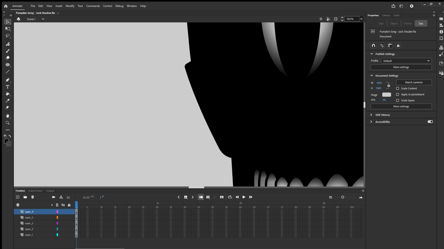Image resolution: width=444 pixels, height=249 pixels.
Task: Select the Lasso tool
Action: [7, 36]
